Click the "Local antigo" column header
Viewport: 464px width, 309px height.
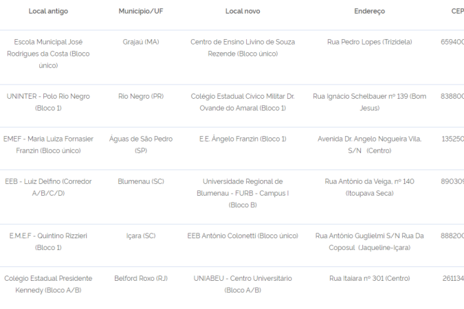[48, 11]
